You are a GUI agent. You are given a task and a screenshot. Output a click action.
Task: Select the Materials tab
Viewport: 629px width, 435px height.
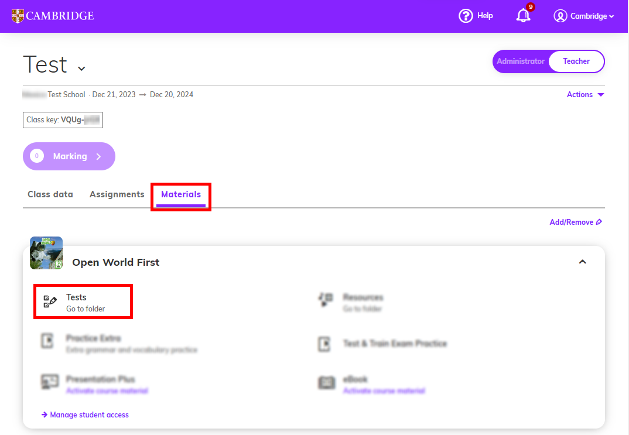[181, 194]
